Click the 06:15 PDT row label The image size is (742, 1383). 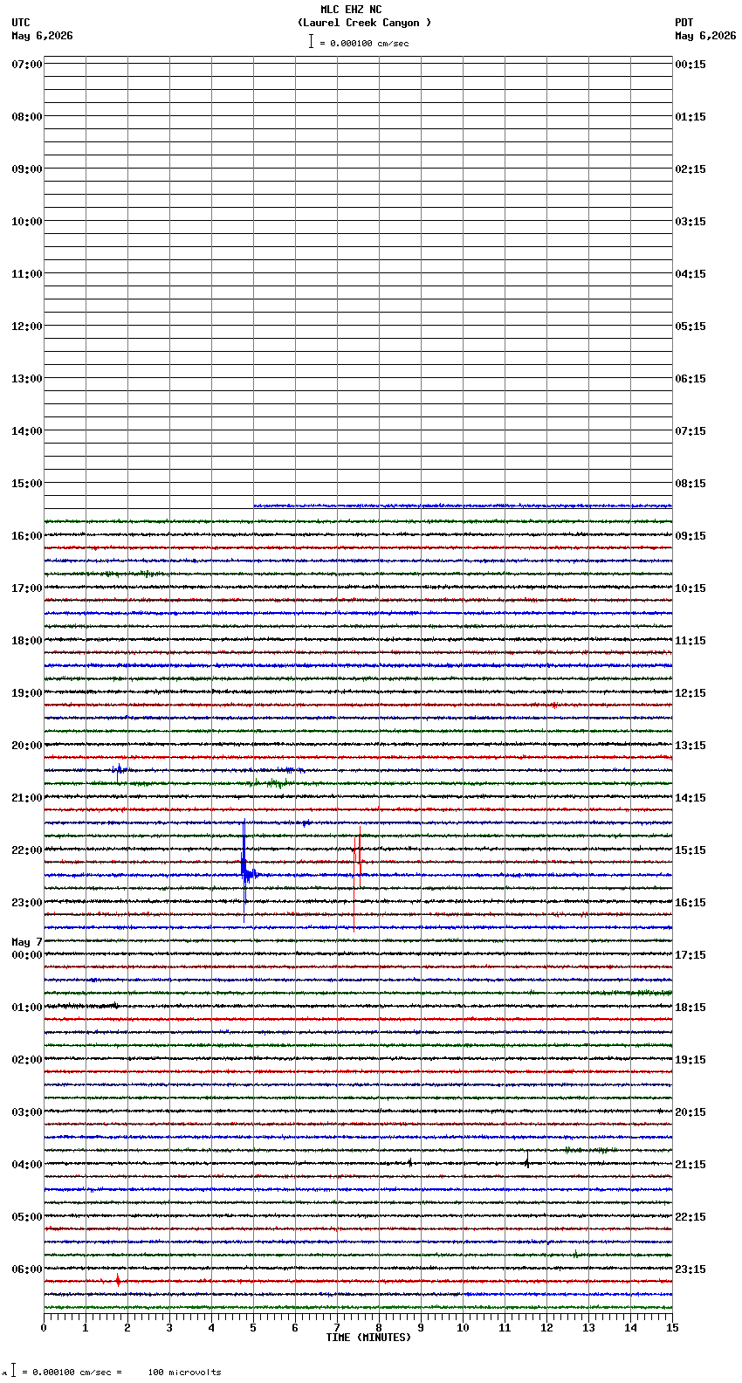[690, 379]
